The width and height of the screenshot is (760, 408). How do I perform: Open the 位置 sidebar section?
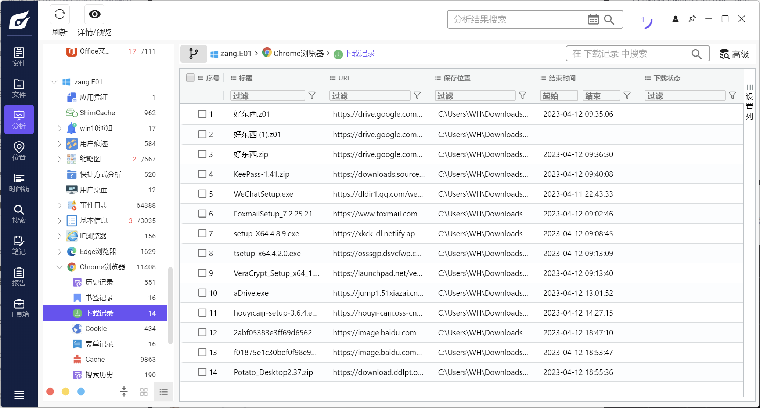click(19, 151)
